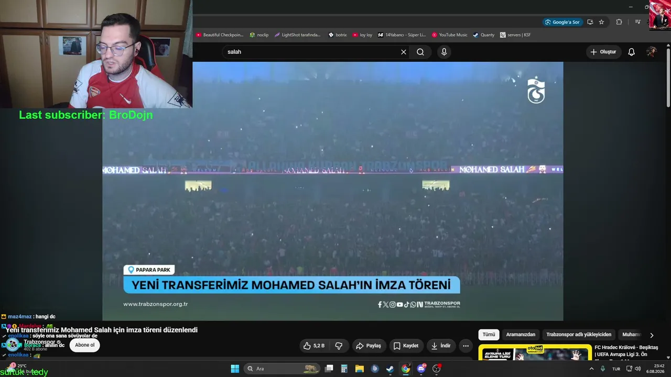The image size is (671, 377).
Task: Click the system tray microphone icon
Action: coord(602,369)
